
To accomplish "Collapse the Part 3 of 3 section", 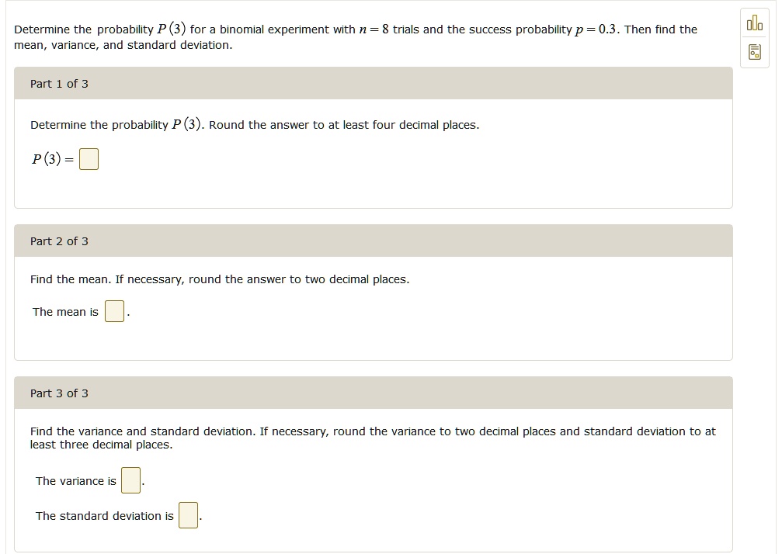I will (59, 393).
